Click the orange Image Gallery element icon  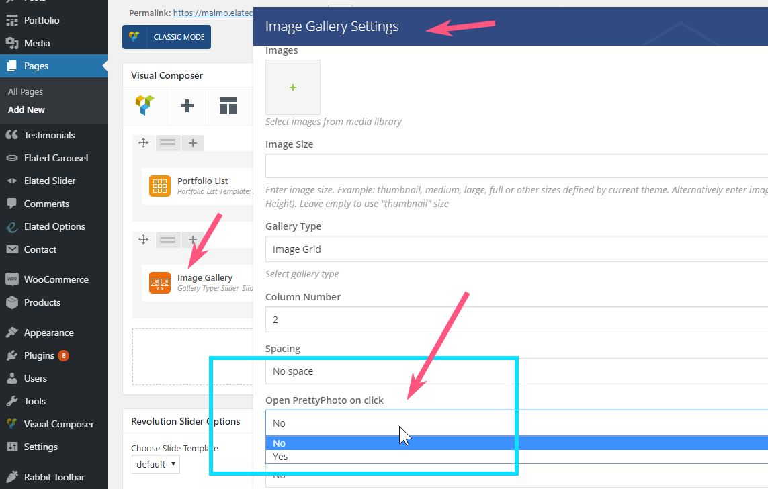point(160,282)
